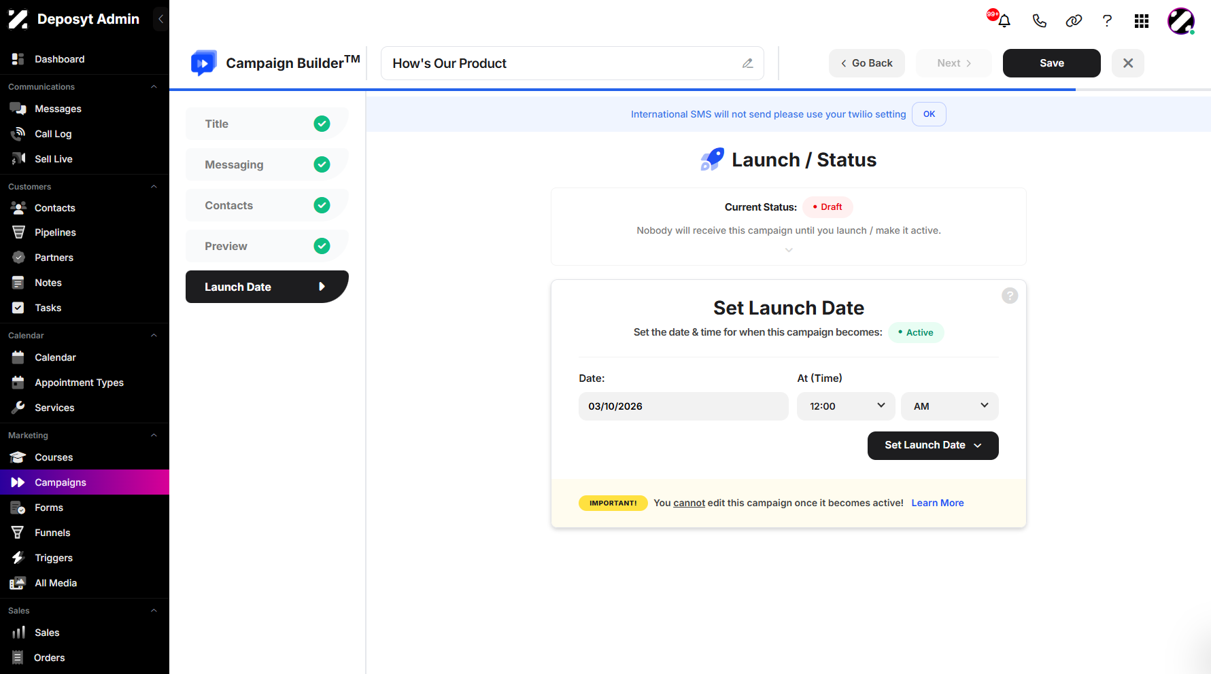Open Forms in the sidebar
1211x674 pixels.
tap(84, 508)
